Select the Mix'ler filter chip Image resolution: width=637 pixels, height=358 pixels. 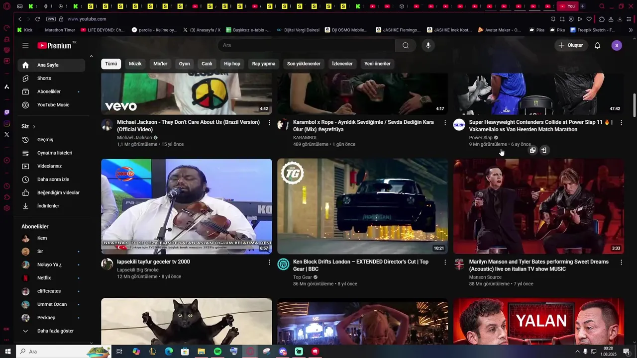[x=160, y=64]
